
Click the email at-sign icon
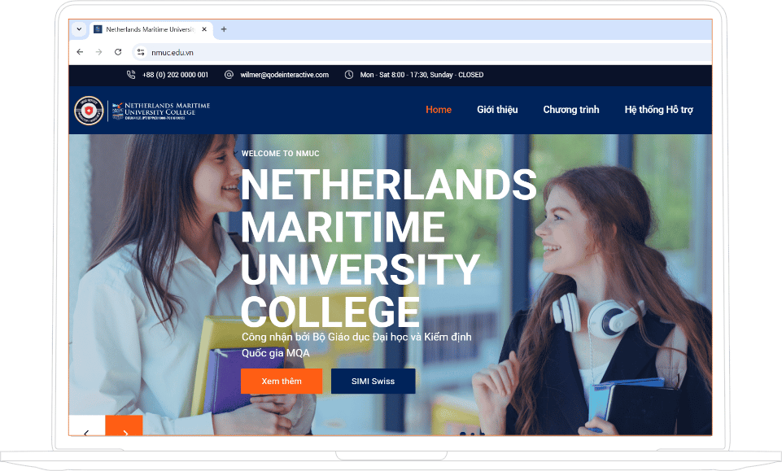pyautogui.click(x=229, y=74)
